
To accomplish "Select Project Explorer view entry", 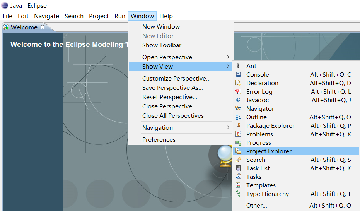I will 296,151.
